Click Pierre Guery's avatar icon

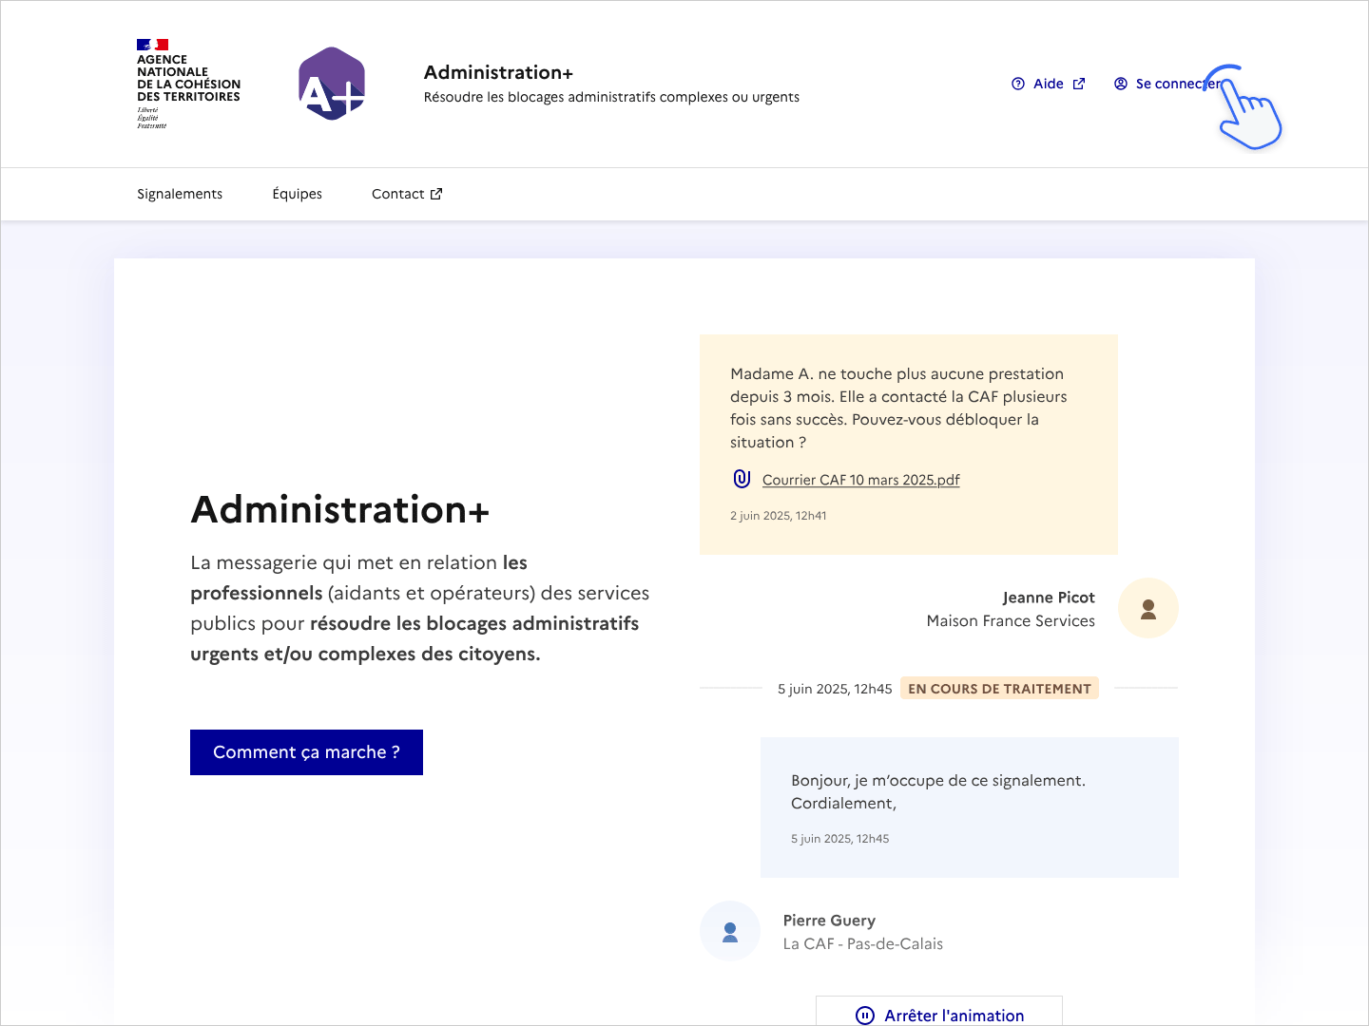click(729, 931)
